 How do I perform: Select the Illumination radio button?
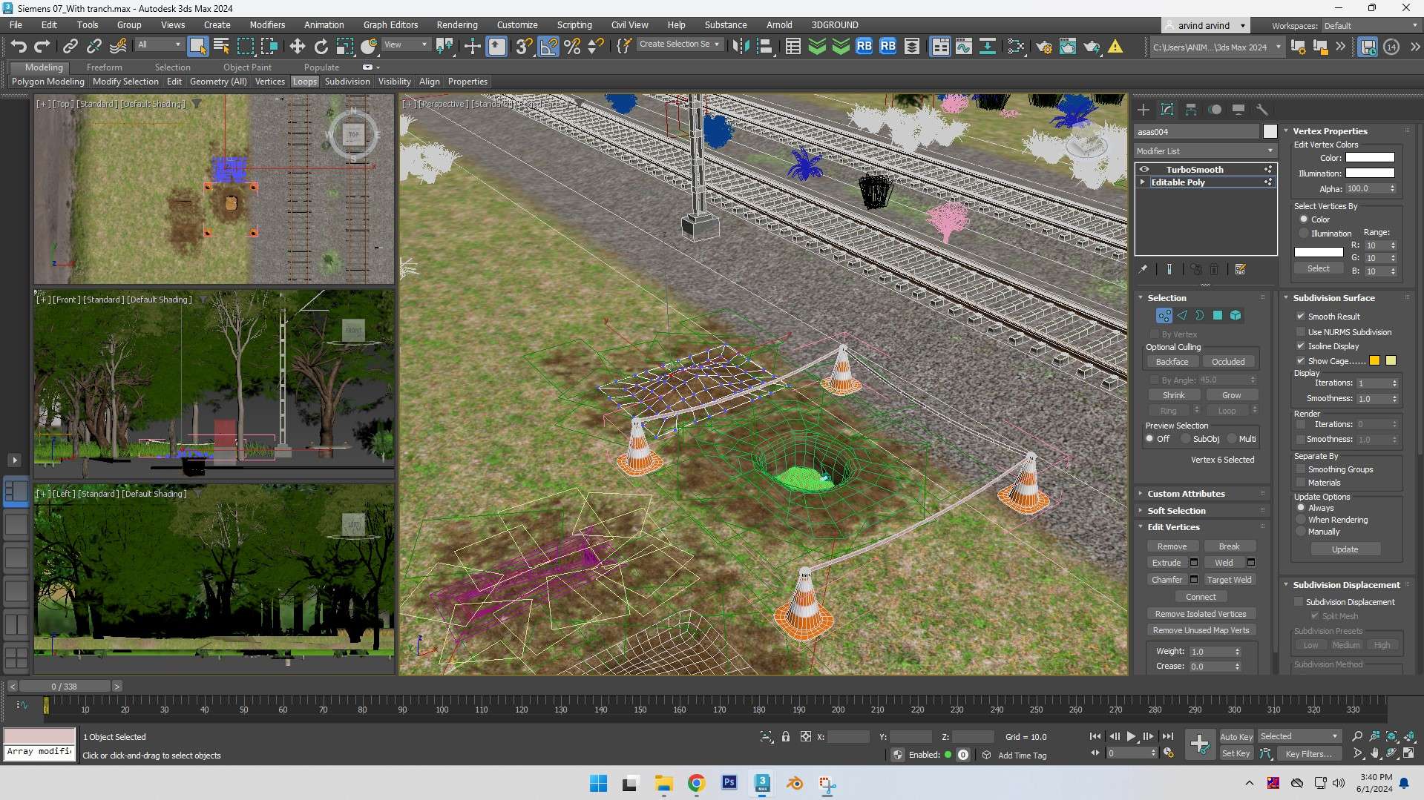(x=1304, y=233)
